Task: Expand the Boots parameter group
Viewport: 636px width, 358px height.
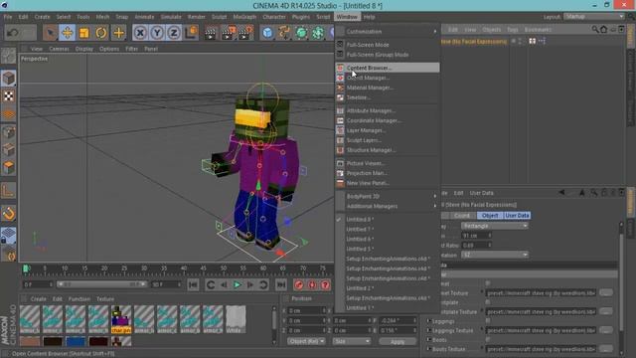Action: point(428,339)
